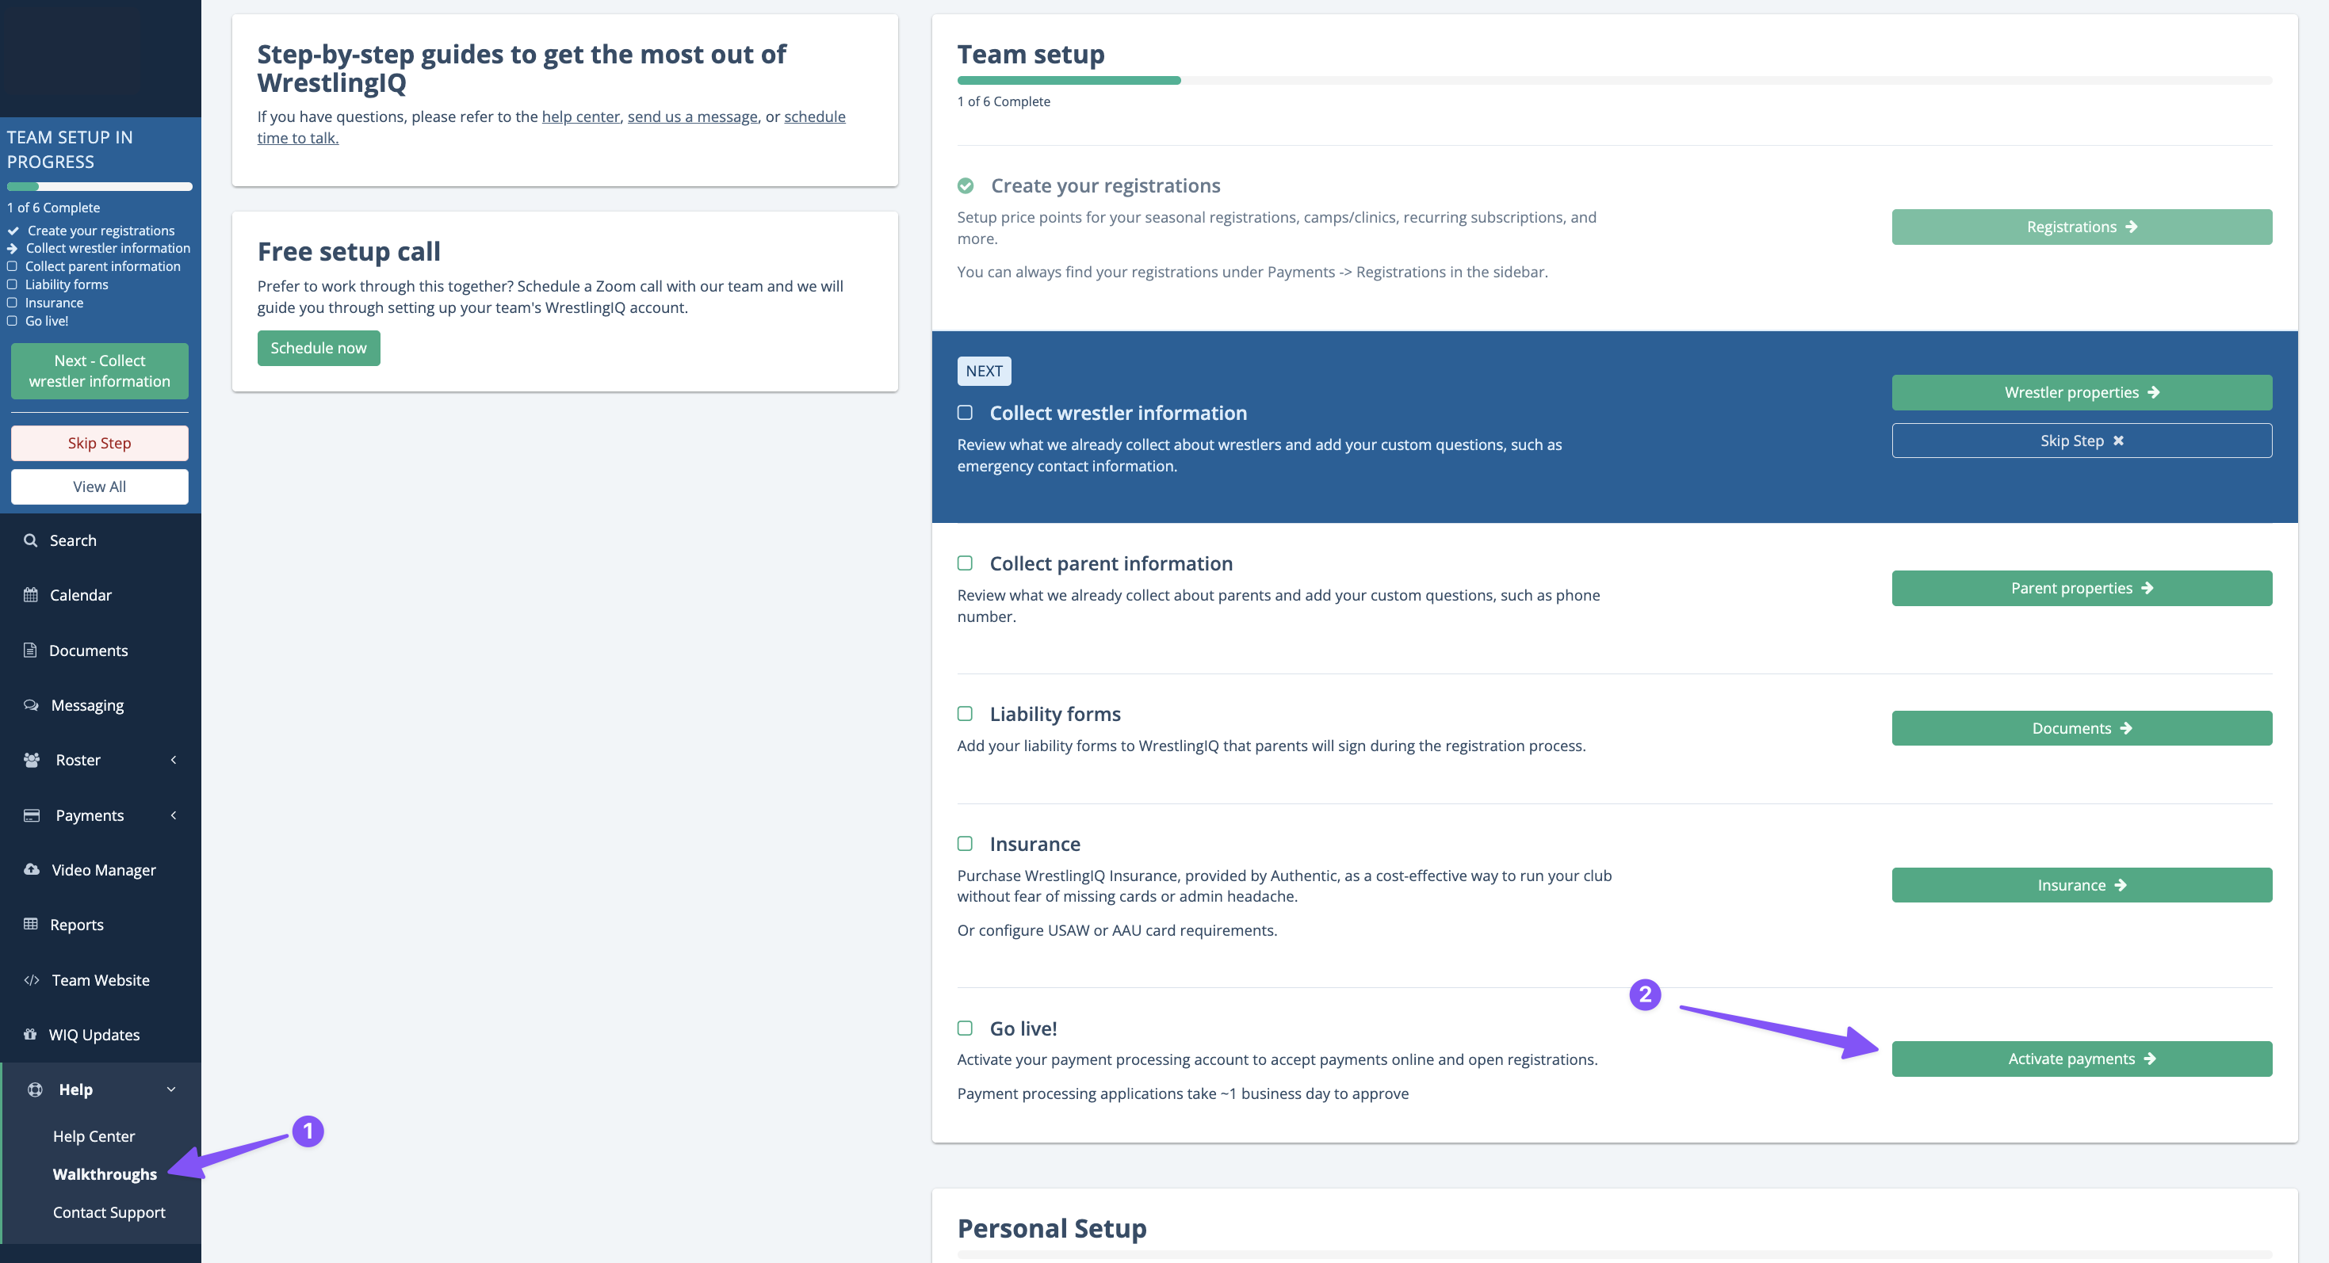Click sidebar checkmark next to Create your registrations

click(13, 231)
